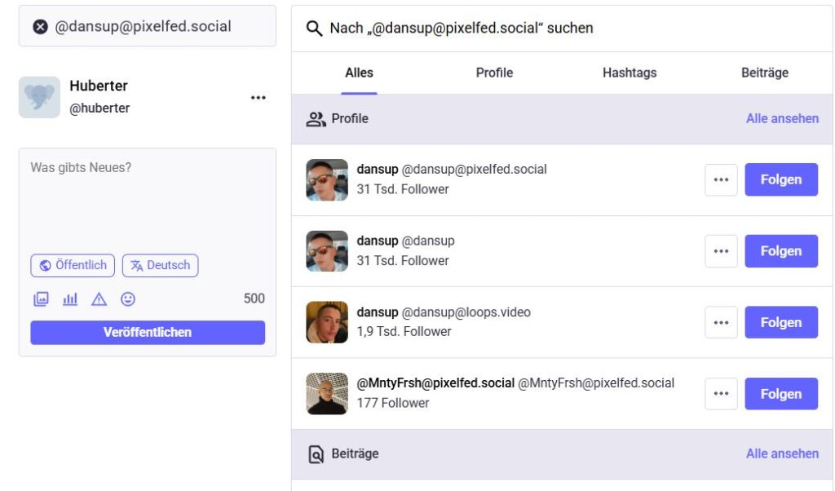Click the Beiträge section search-document icon
The height and width of the screenshot is (491, 835).
tap(316, 454)
